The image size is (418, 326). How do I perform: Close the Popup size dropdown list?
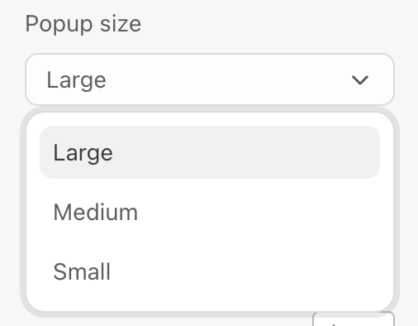tap(210, 79)
